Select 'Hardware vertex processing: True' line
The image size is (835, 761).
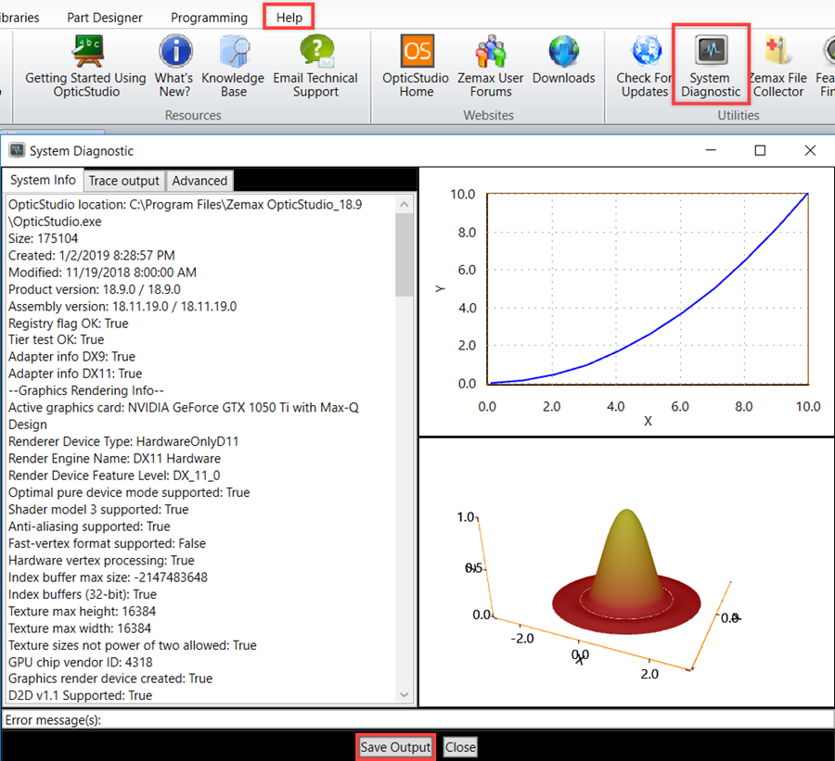101,561
